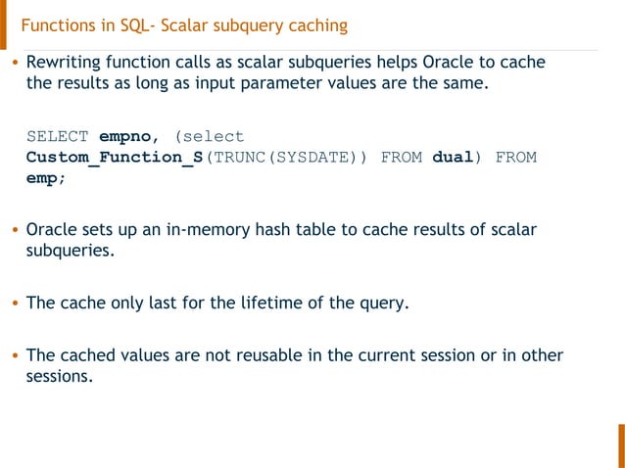625x468 pixels.
Task: Select the bullet before "The cached values"
Action: [x=14, y=355]
